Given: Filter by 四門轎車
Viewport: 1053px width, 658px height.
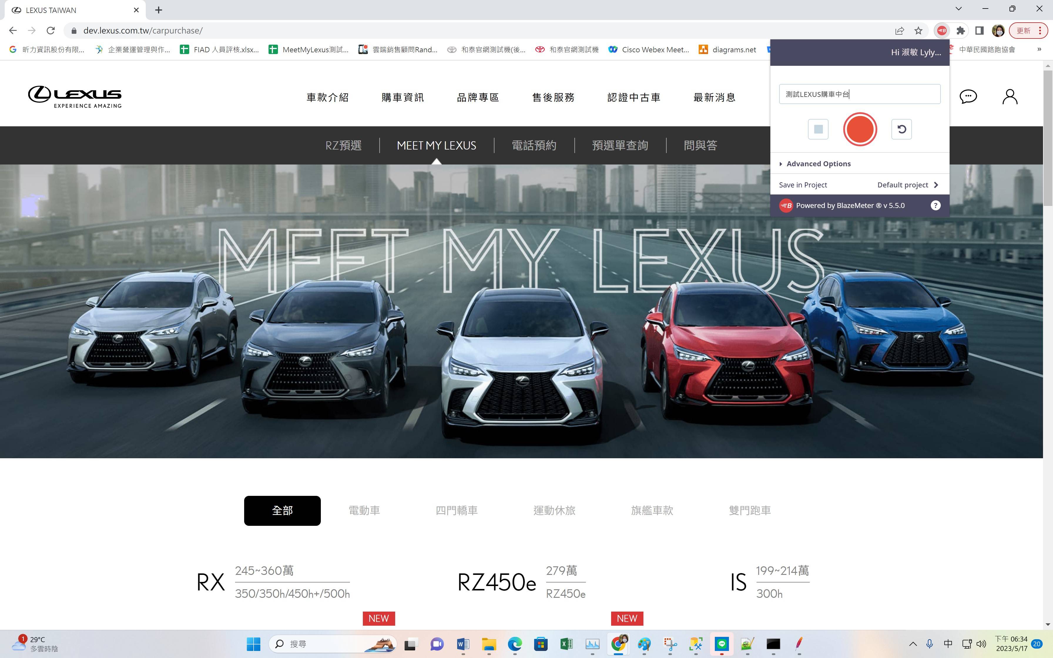Looking at the screenshot, I should (x=457, y=511).
